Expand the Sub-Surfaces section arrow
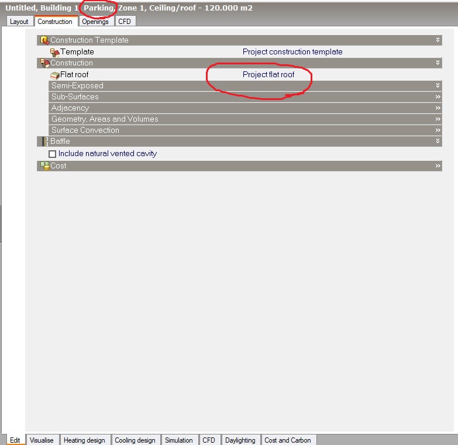The height and width of the screenshot is (445, 458). pos(438,96)
